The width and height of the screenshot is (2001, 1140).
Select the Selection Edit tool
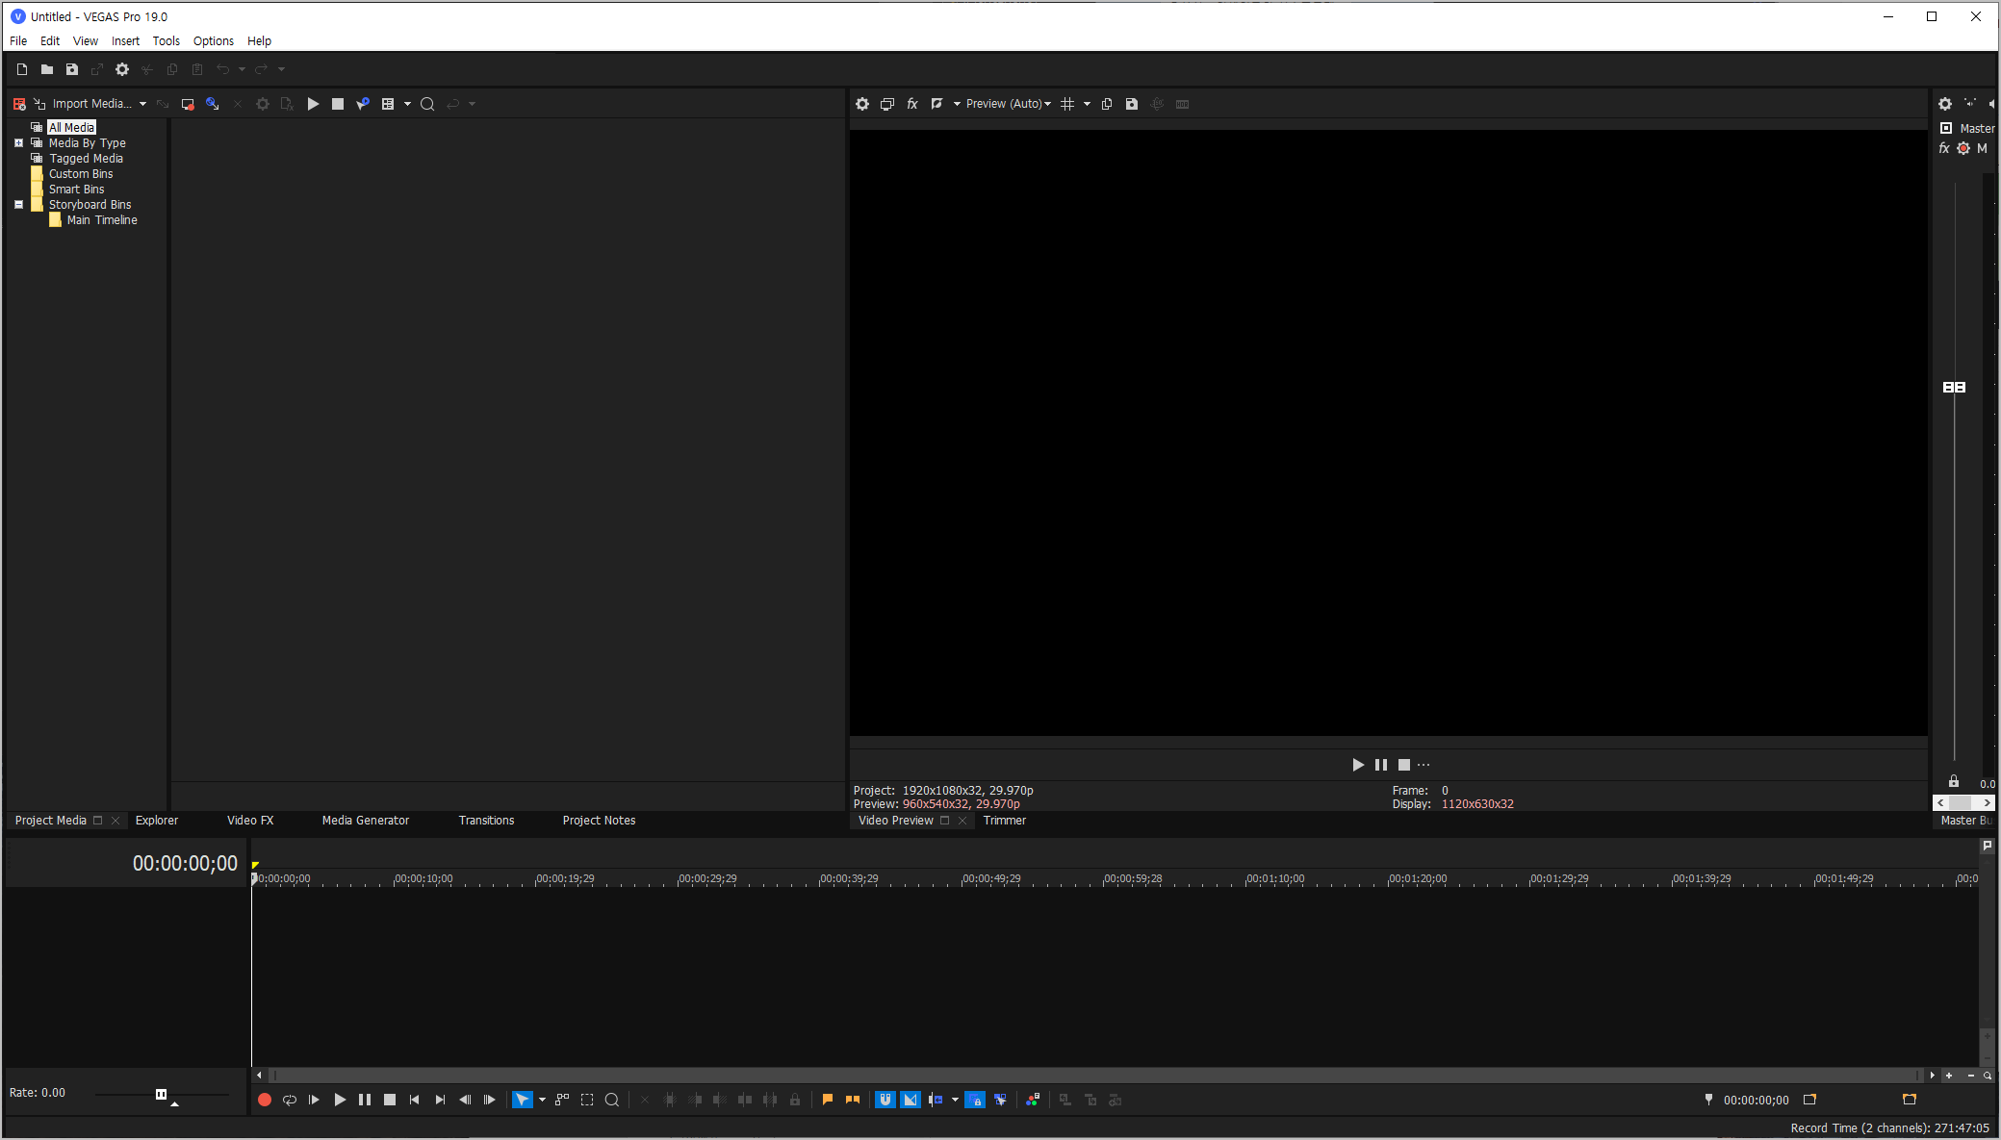[x=587, y=1100]
